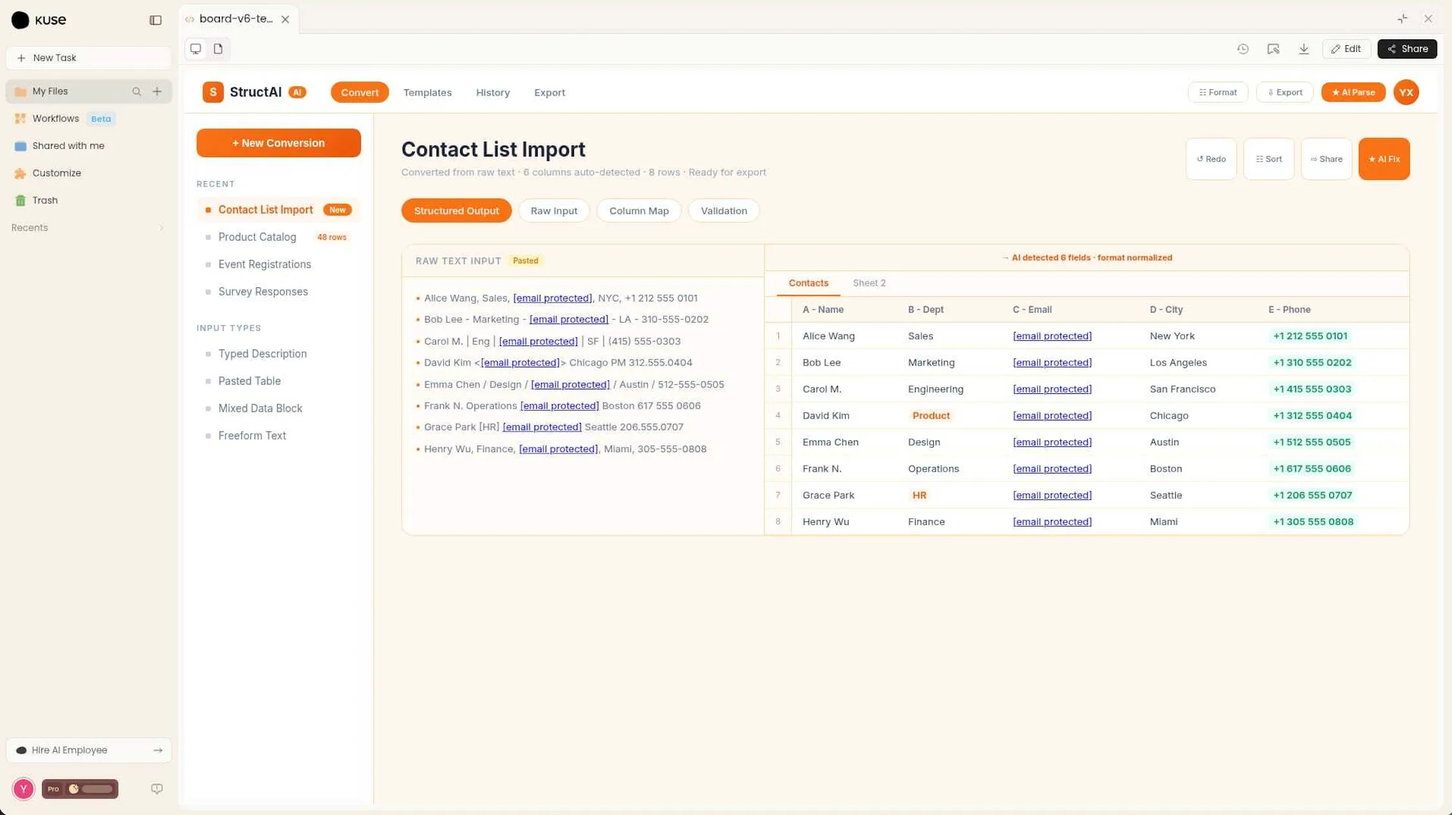1452x815 pixels.
Task: Download the file with download icon
Action: (x=1303, y=49)
